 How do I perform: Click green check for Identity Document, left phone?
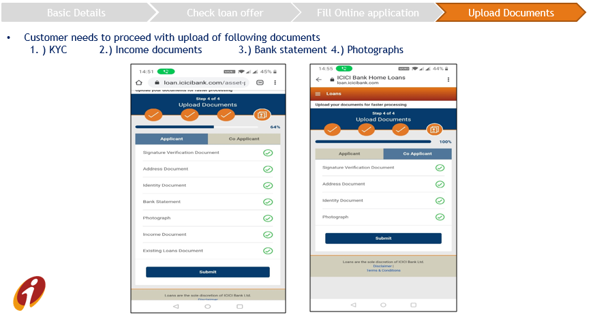268,185
